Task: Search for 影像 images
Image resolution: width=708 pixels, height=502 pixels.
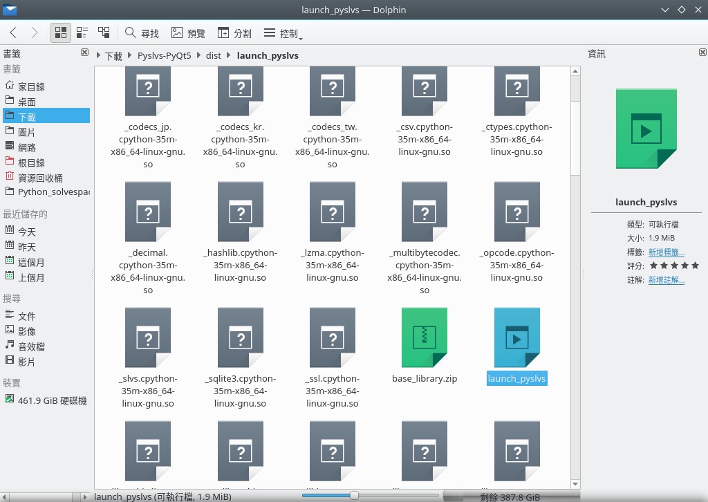Action: point(46,331)
